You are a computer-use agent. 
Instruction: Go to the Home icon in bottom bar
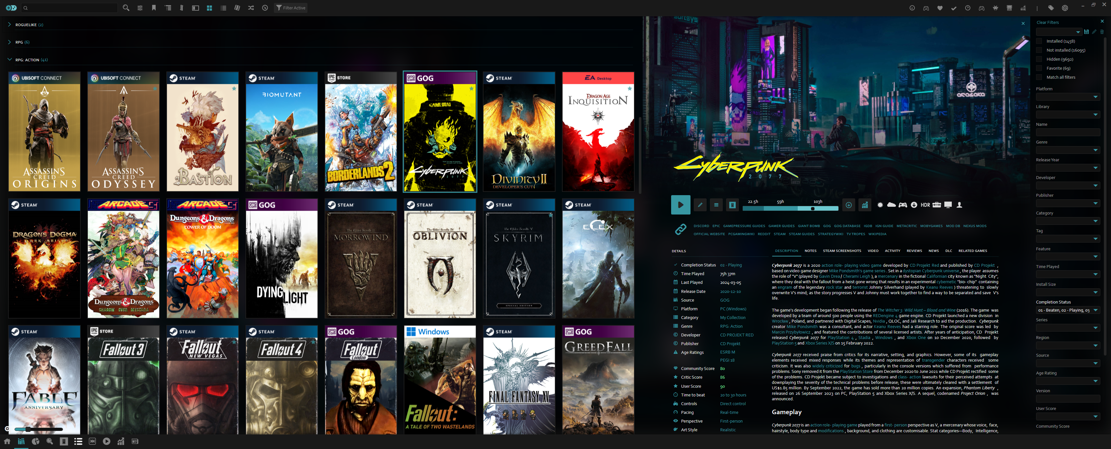(7, 441)
